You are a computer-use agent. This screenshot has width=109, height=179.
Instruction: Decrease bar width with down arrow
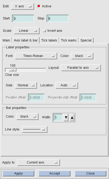click(66, 117)
